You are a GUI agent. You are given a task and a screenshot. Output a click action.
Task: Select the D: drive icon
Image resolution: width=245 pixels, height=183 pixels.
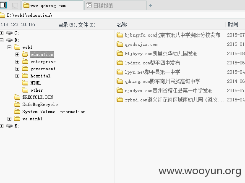click(x=9, y=40)
